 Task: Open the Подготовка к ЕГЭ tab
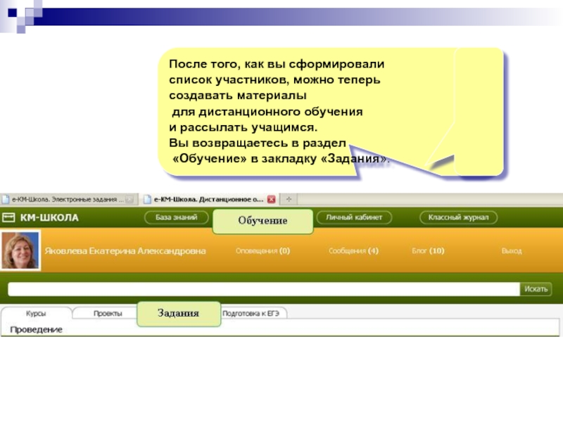(251, 313)
